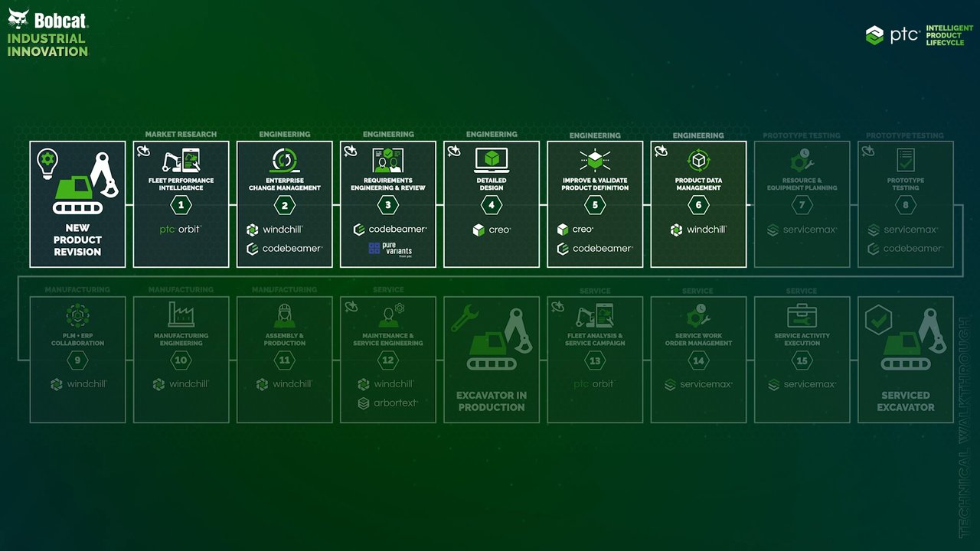
Task: Select the Improve & Validate Product Definition icon
Action: [595, 160]
